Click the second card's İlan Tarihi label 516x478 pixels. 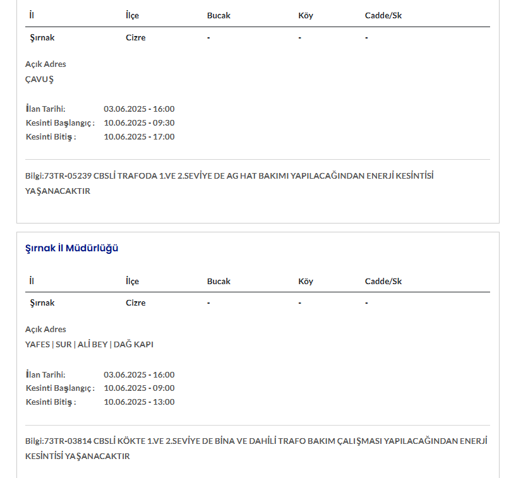click(x=45, y=374)
